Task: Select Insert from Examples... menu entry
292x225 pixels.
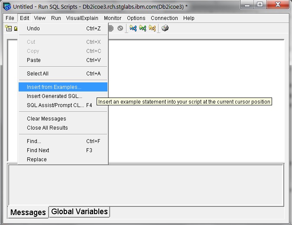Action: tap(63, 87)
